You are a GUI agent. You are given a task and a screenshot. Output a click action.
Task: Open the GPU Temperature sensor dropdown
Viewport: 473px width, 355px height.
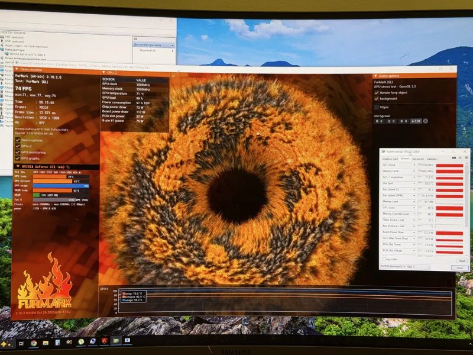pyautogui.click(x=414, y=177)
